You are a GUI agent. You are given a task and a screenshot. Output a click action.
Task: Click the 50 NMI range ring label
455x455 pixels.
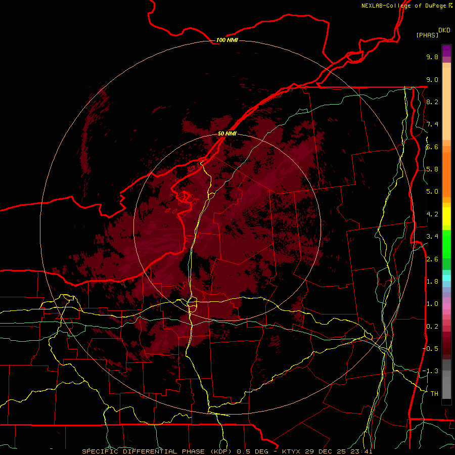point(227,133)
